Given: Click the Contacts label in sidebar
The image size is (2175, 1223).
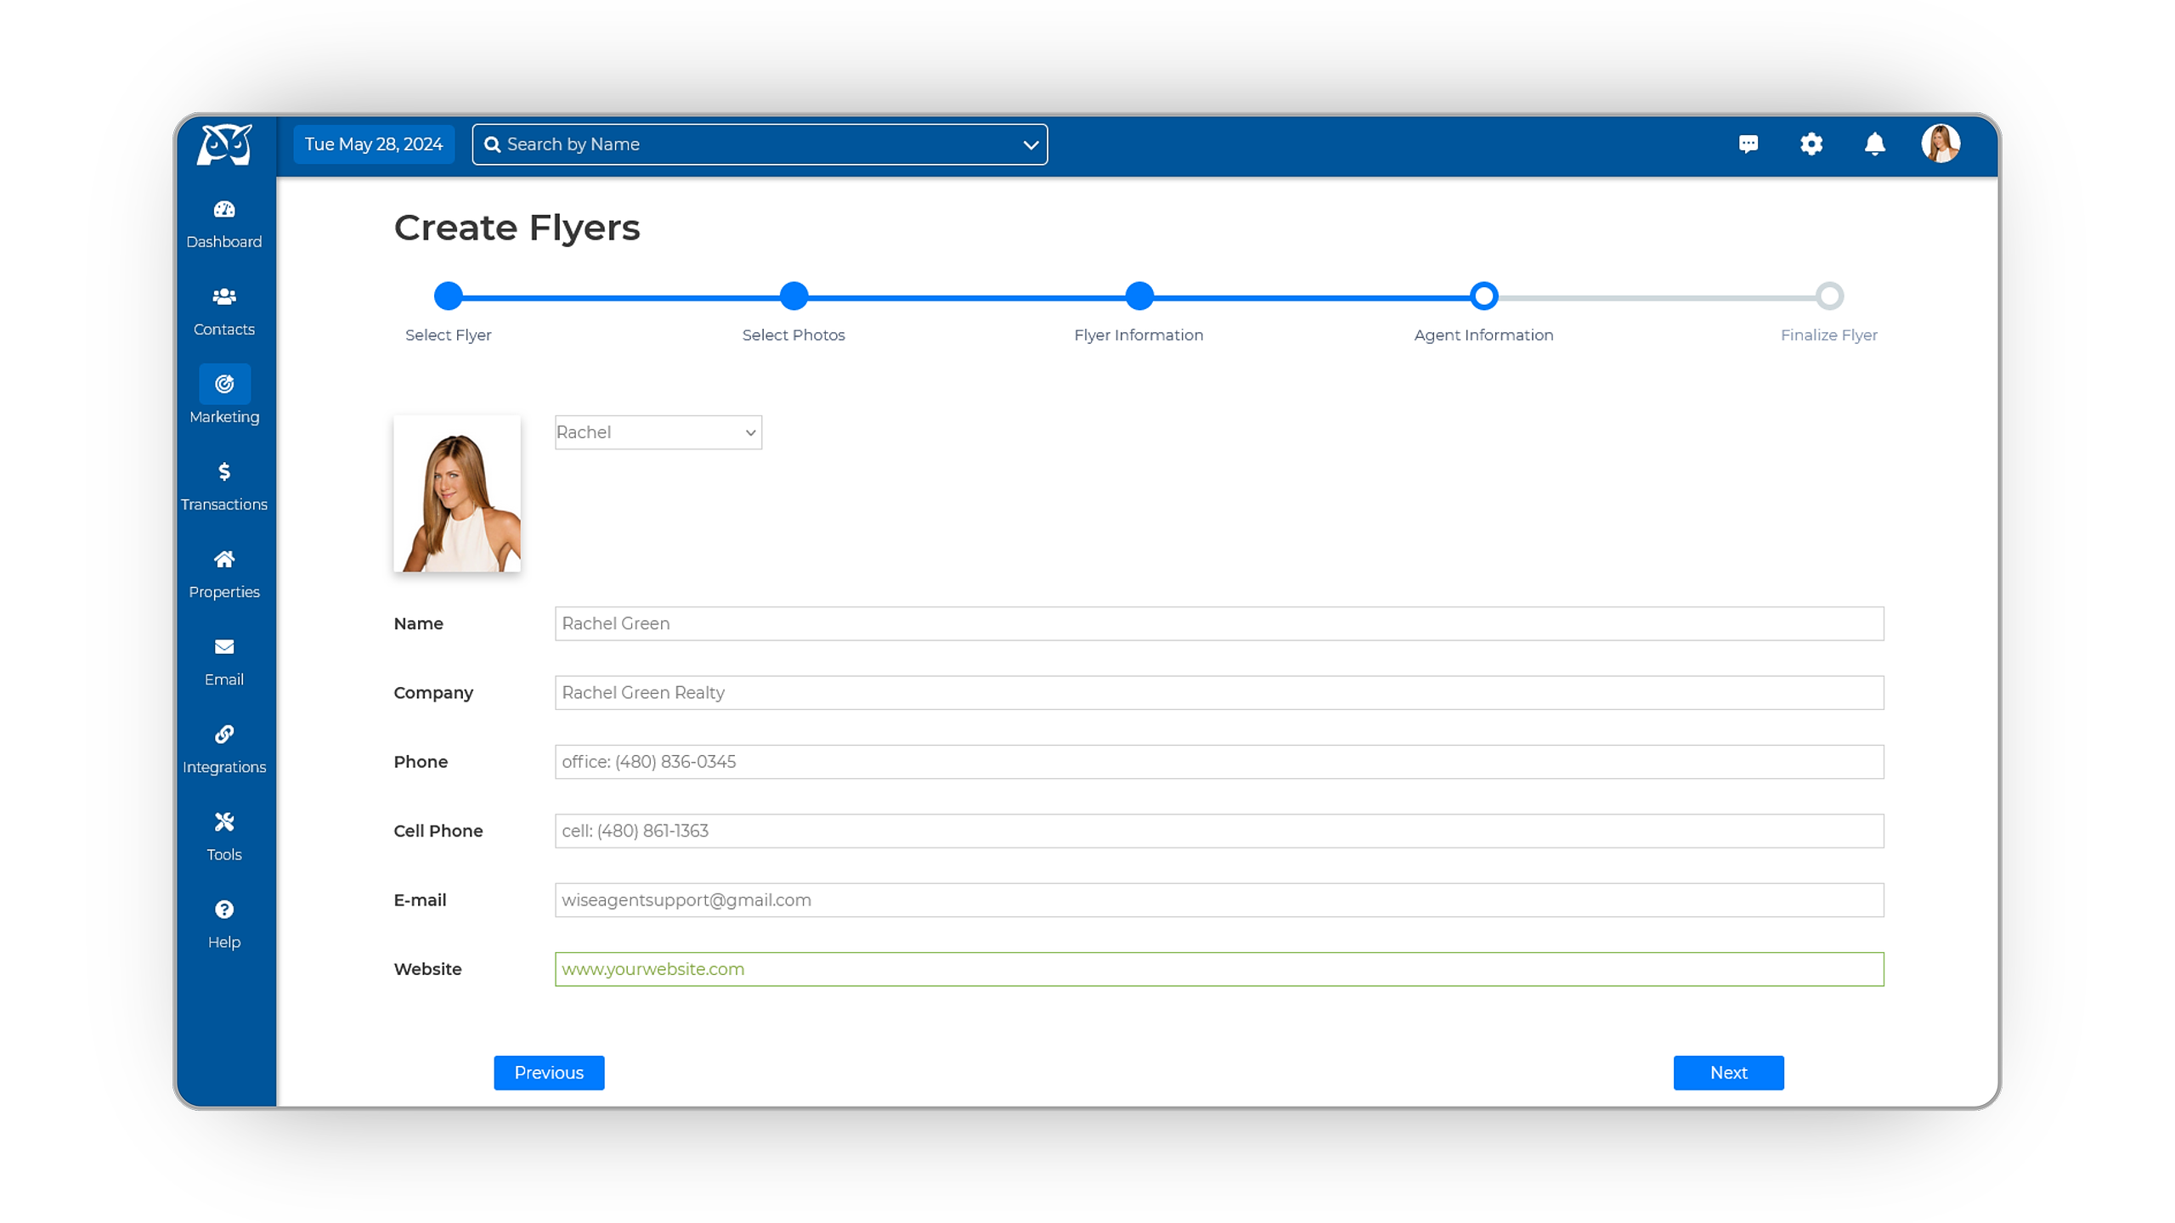Looking at the screenshot, I should (x=224, y=330).
